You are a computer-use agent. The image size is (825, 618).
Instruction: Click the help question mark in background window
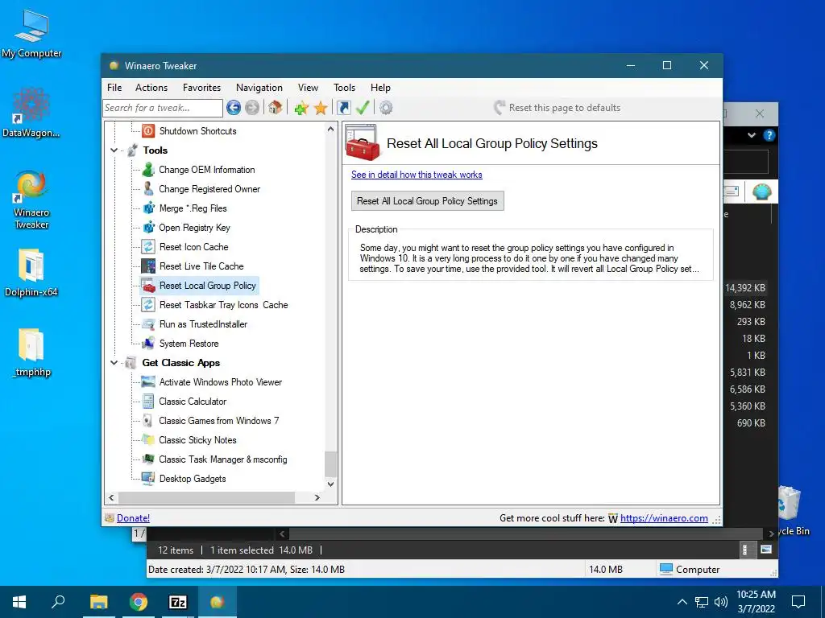tap(769, 135)
